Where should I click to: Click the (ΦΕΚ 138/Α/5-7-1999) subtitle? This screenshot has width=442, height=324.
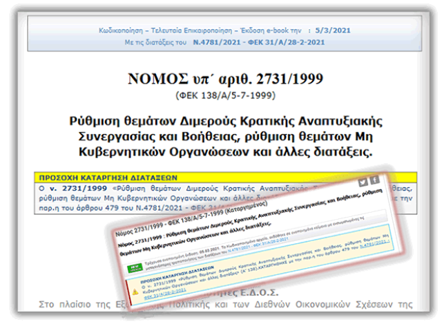click(x=226, y=95)
